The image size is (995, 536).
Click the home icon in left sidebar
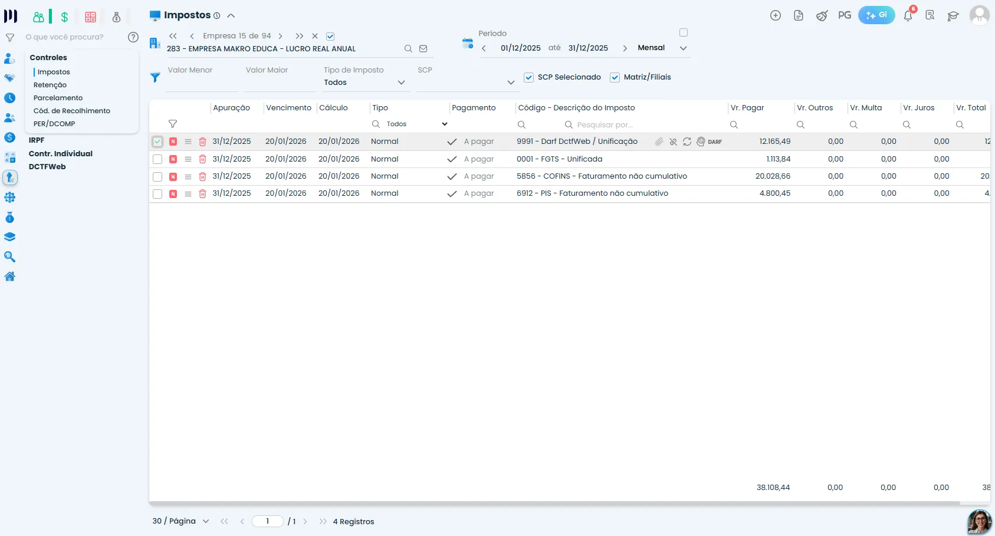point(10,277)
